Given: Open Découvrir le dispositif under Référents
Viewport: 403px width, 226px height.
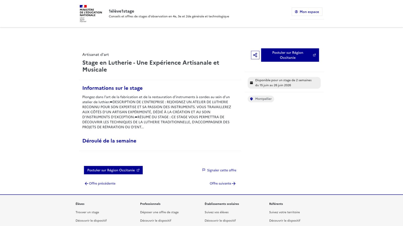Looking at the screenshot, I should pos(285,220).
